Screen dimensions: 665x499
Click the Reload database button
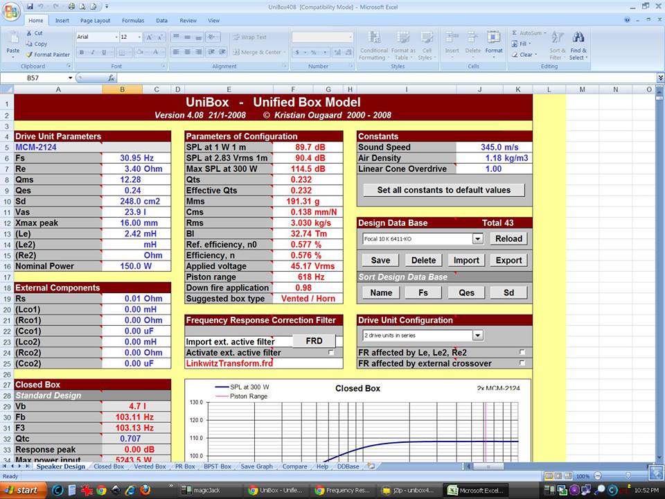pyautogui.click(x=508, y=239)
